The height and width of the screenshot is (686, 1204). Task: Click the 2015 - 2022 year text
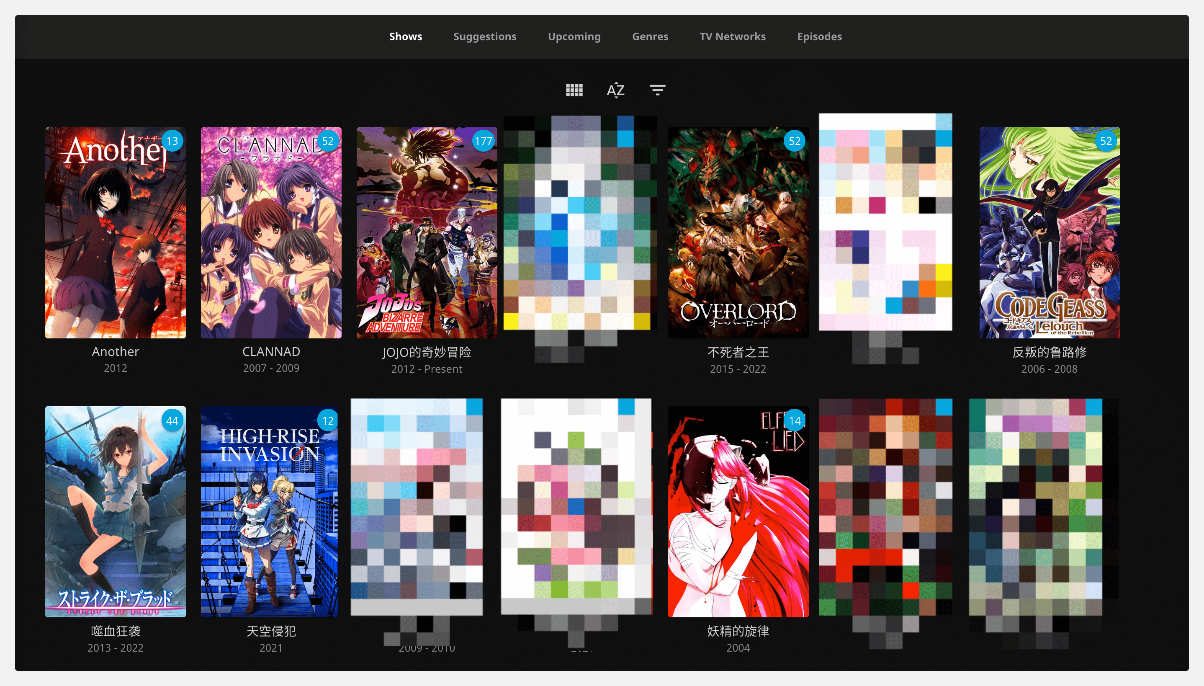(x=738, y=369)
